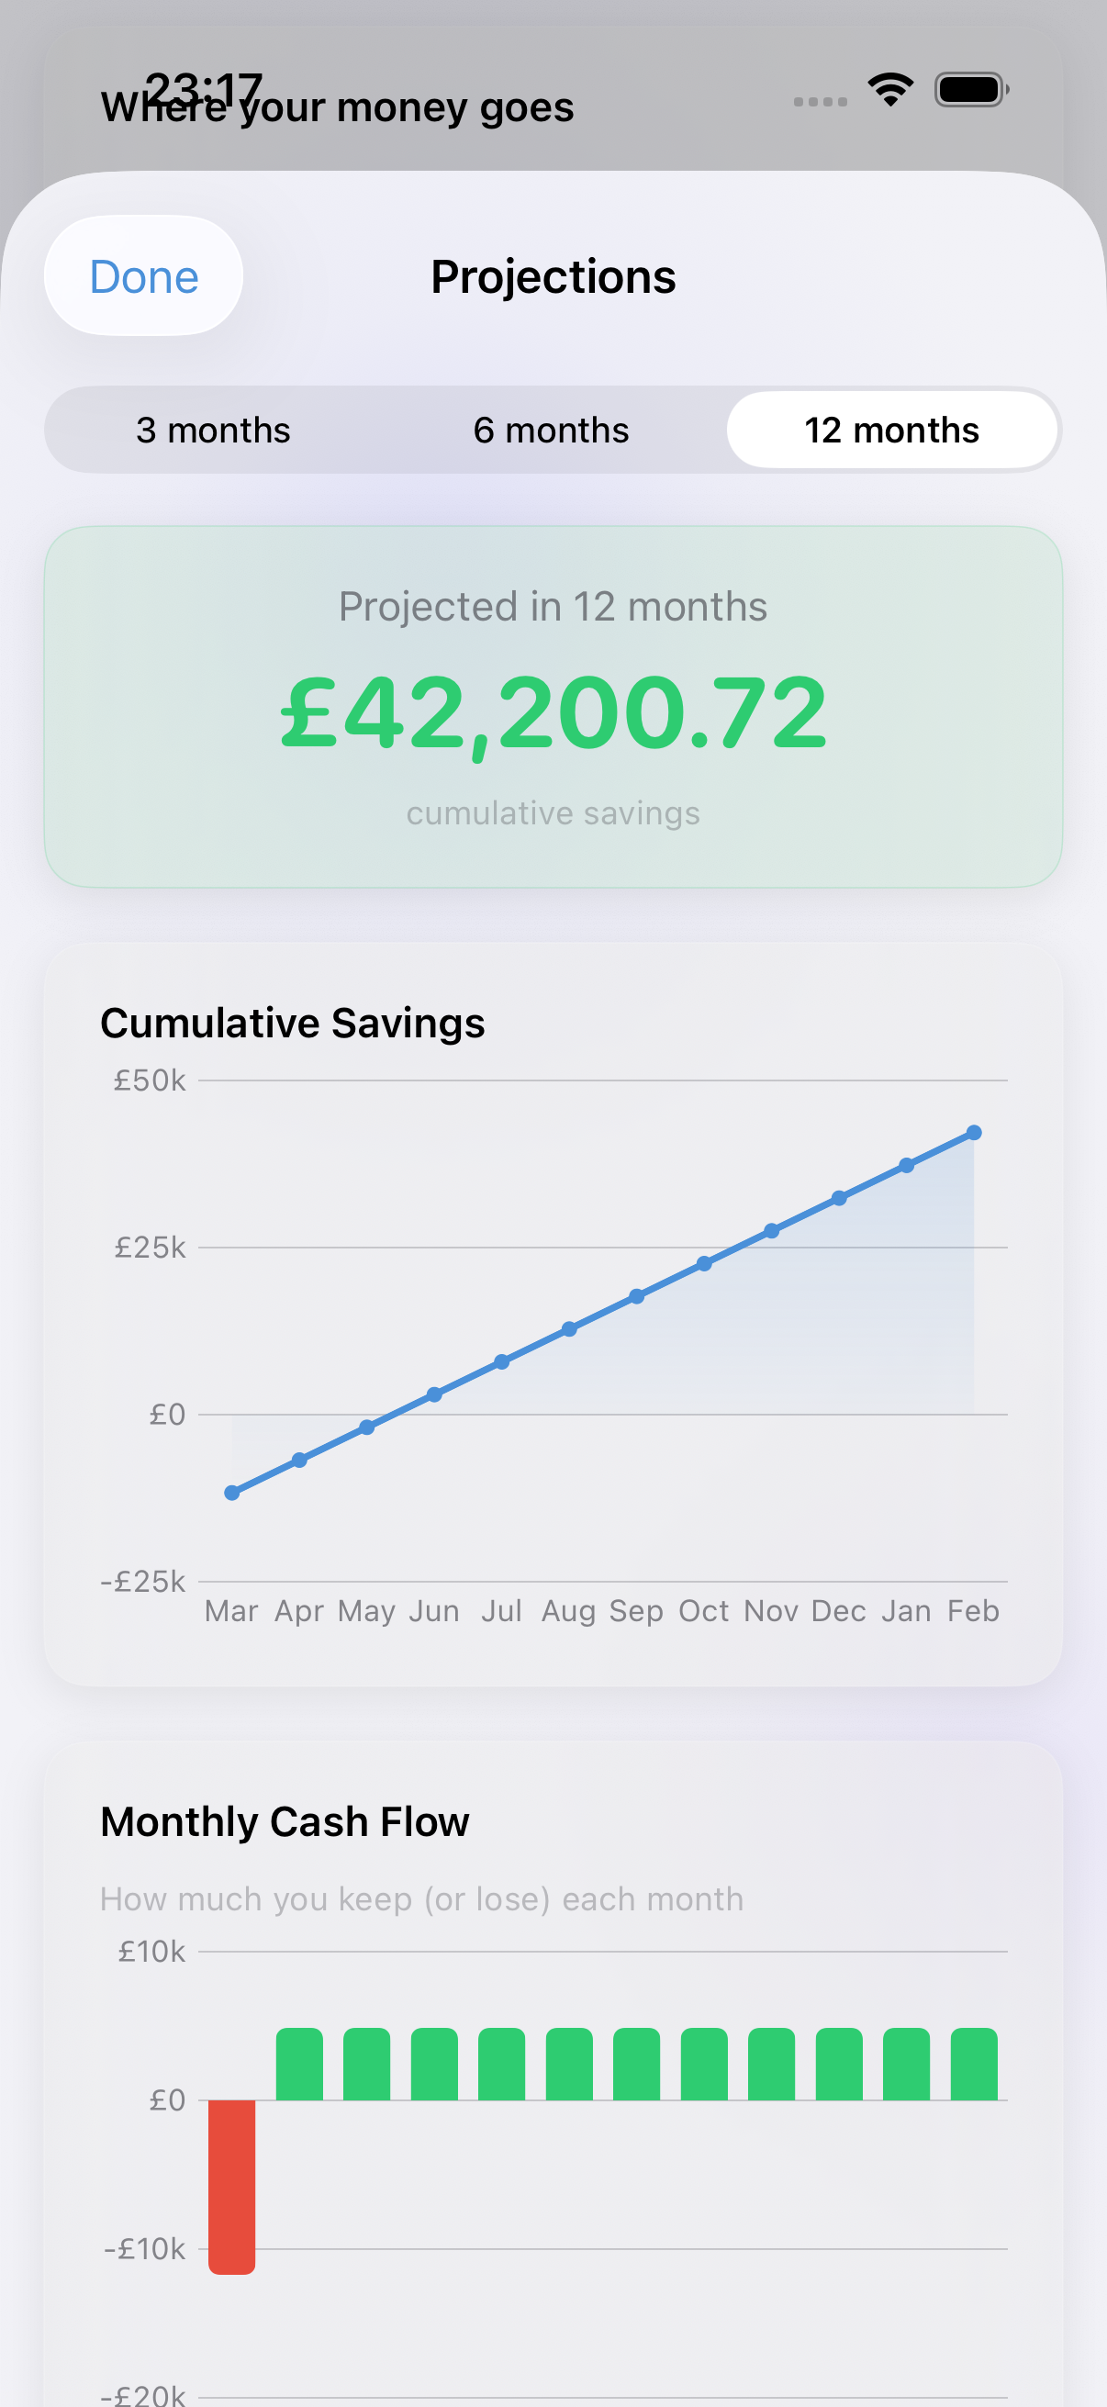Tap the green February cash flow bar

point(973,2064)
